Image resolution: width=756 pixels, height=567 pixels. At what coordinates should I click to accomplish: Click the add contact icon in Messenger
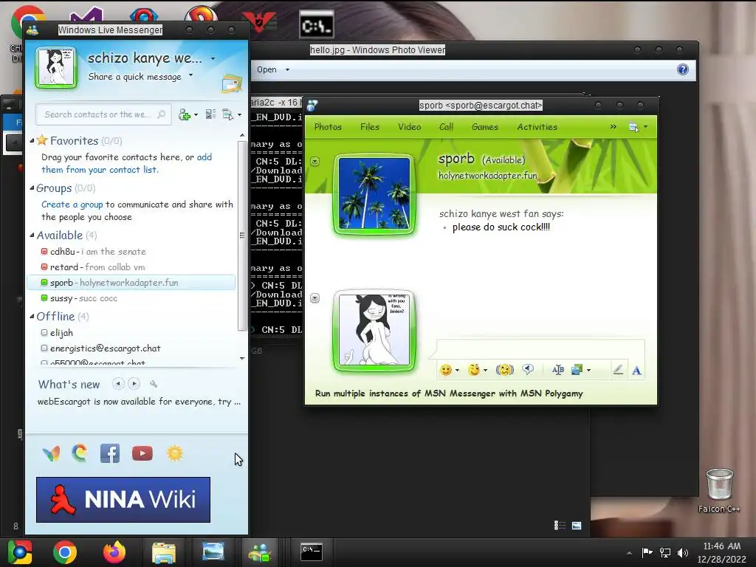(x=185, y=114)
